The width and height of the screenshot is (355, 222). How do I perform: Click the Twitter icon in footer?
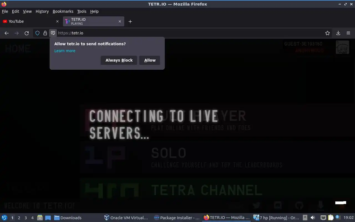257,206
